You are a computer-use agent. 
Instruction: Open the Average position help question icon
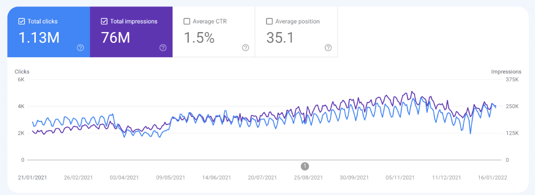(328, 48)
